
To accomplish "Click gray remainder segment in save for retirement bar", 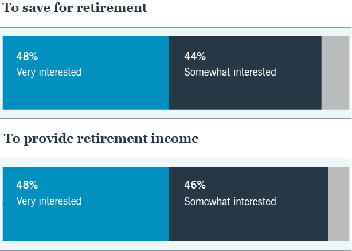I will click(x=335, y=73).
